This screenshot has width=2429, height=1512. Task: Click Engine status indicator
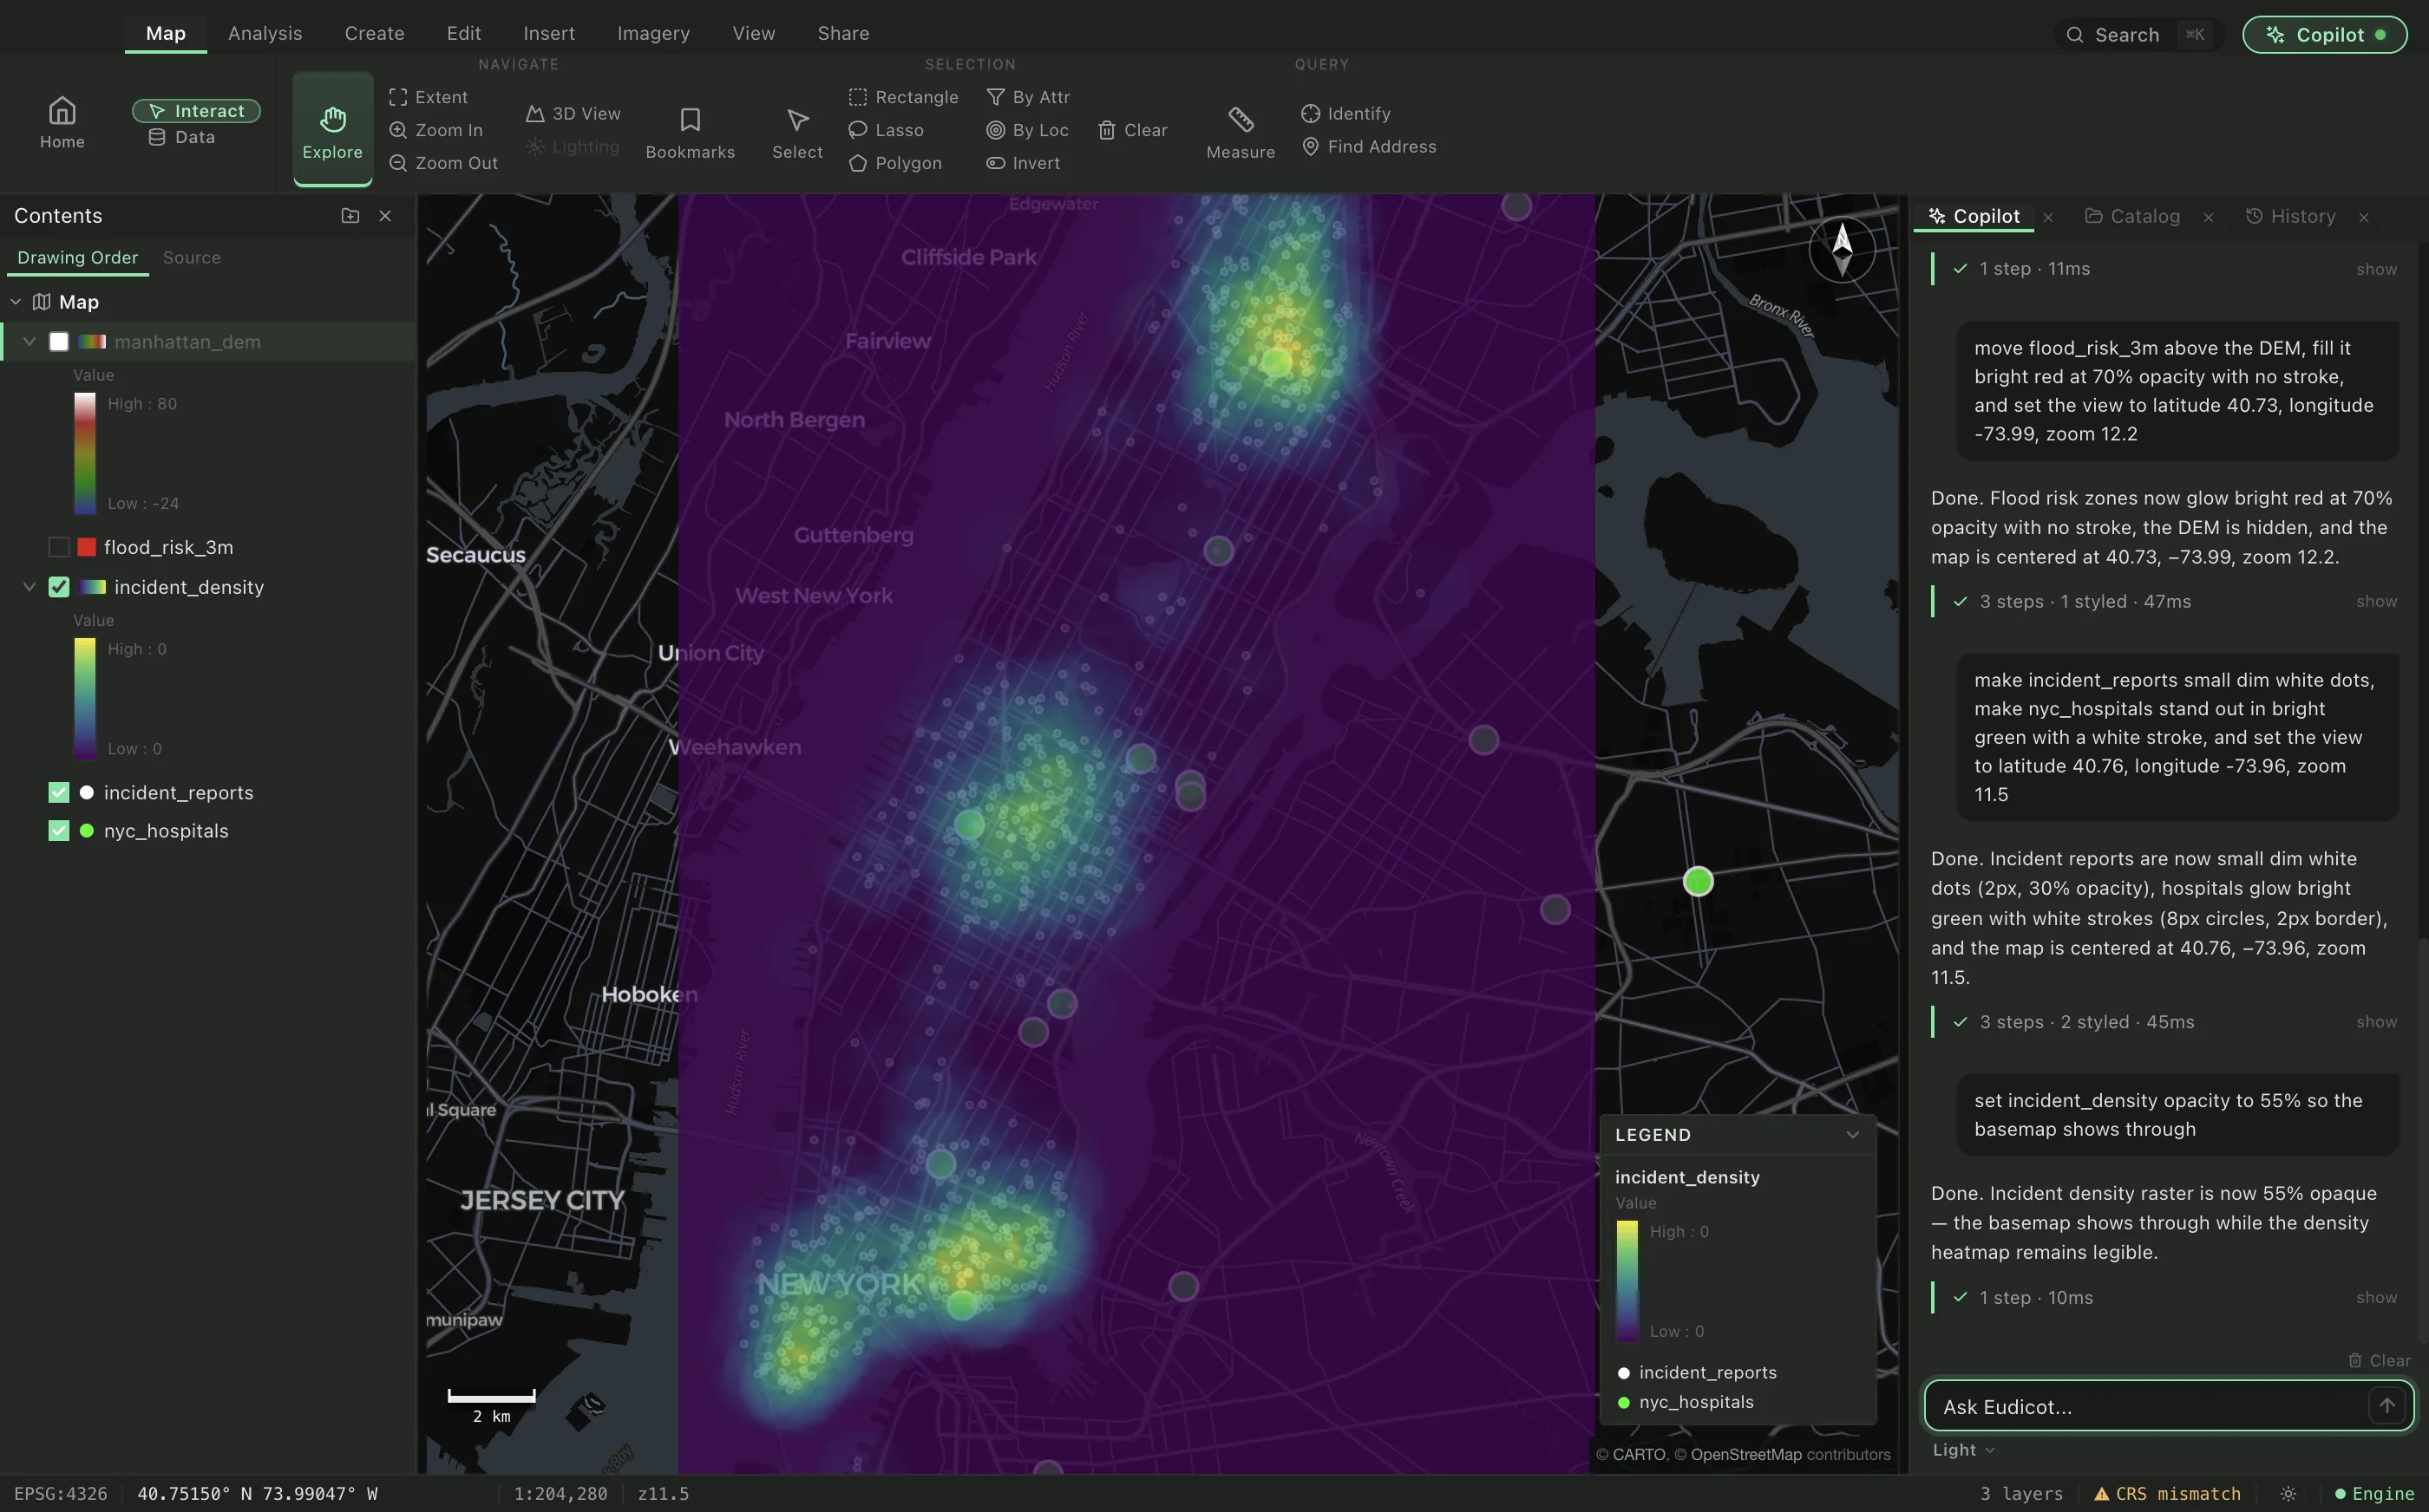[x=2374, y=1493]
